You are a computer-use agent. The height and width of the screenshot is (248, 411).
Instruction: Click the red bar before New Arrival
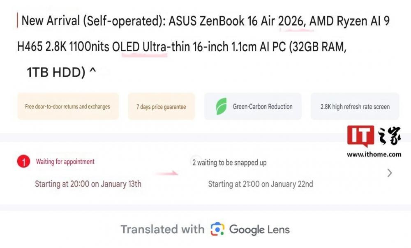(x=17, y=21)
